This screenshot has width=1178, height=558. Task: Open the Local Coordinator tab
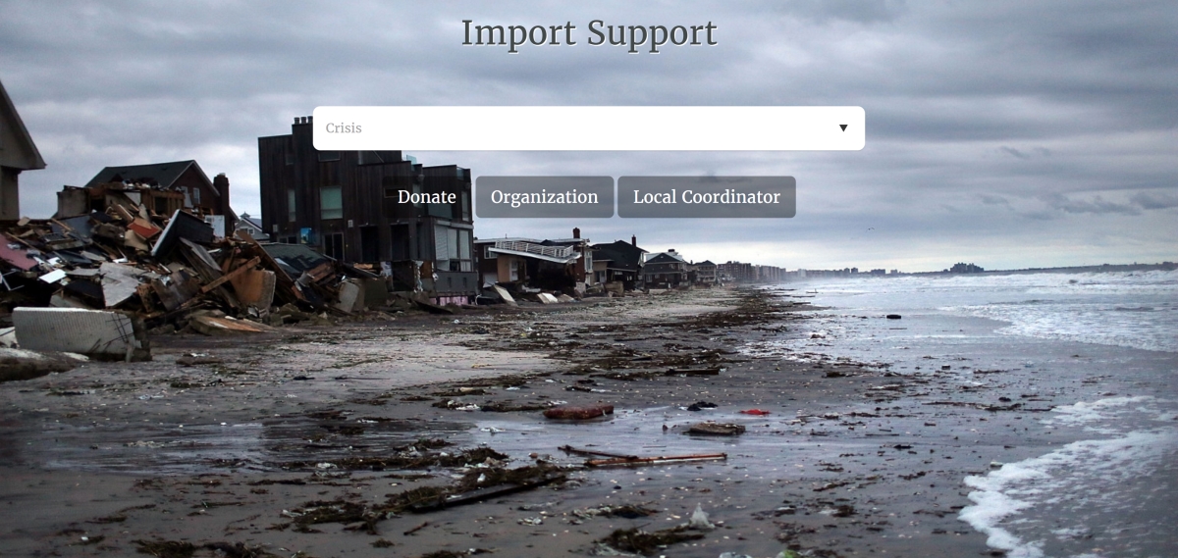click(x=707, y=197)
